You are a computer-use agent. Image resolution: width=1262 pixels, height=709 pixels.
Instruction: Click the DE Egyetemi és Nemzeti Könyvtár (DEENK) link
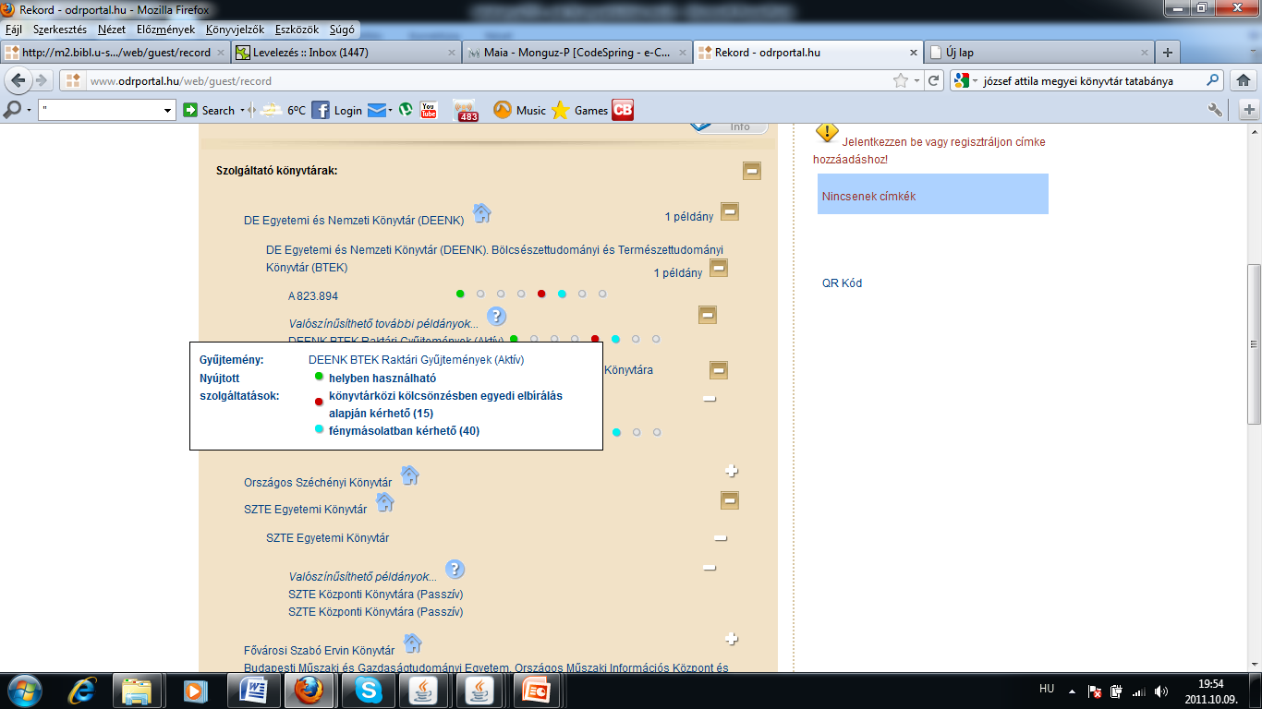(354, 221)
